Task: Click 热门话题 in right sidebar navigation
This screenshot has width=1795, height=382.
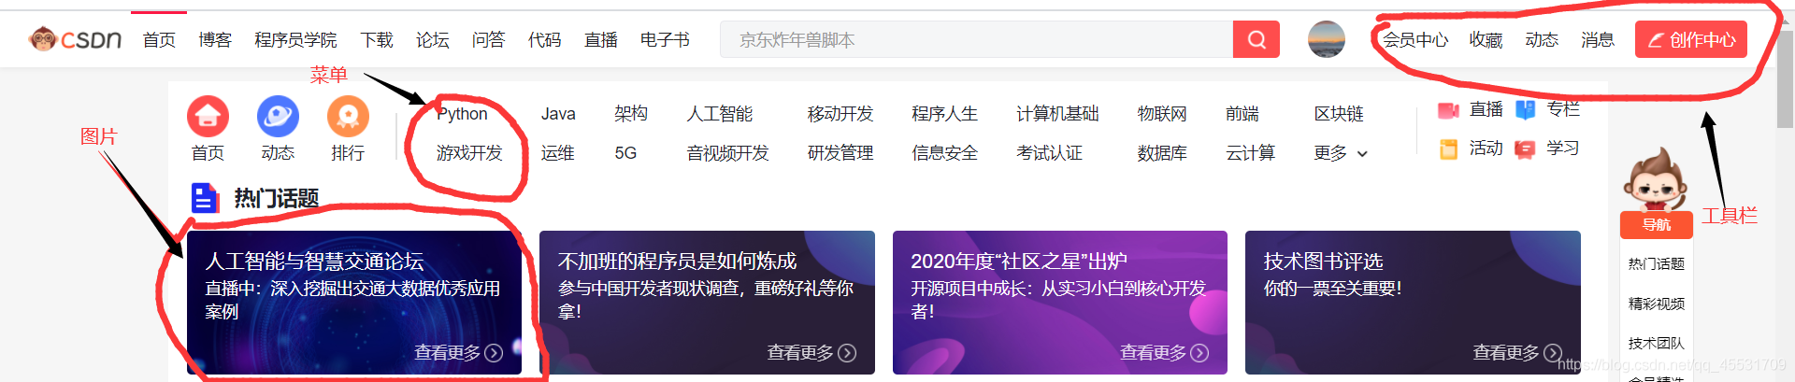Action: pyautogui.click(x=1656, y=264)
